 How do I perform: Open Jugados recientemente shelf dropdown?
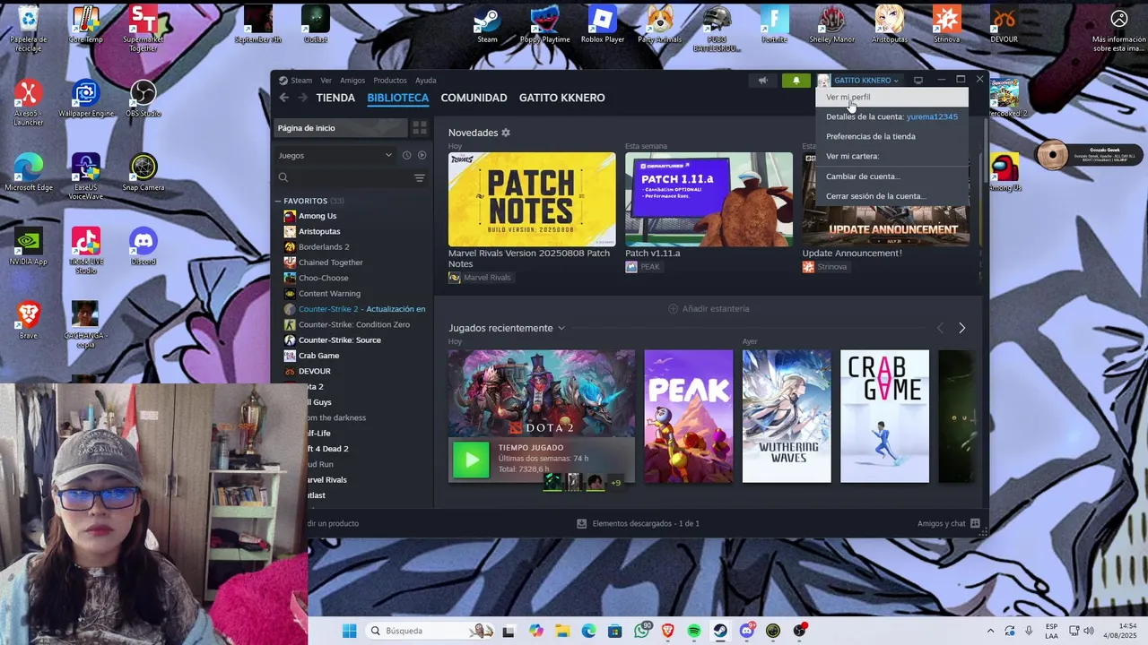[561, 328]
